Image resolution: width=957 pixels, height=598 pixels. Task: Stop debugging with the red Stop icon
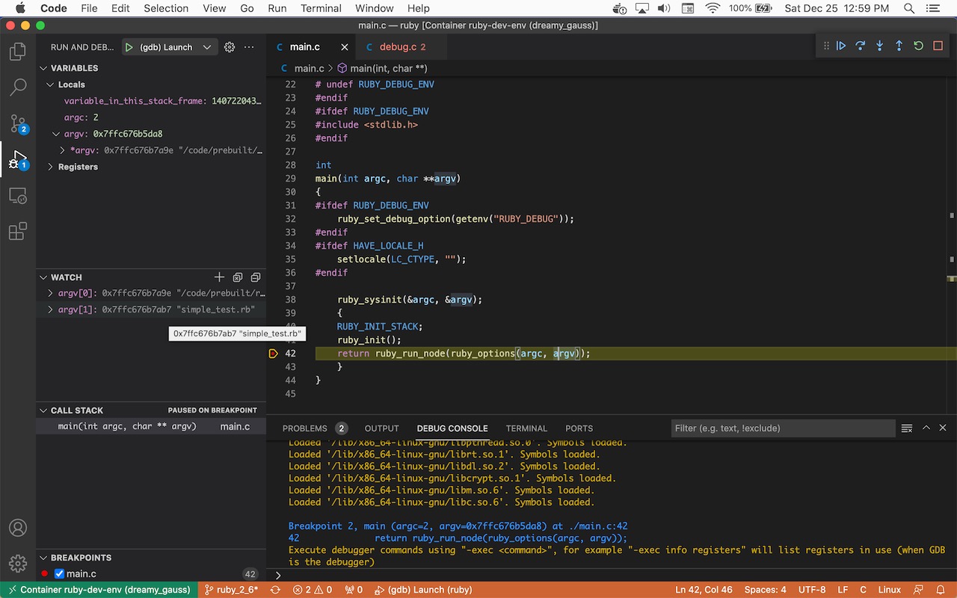[x=938, y=45]
